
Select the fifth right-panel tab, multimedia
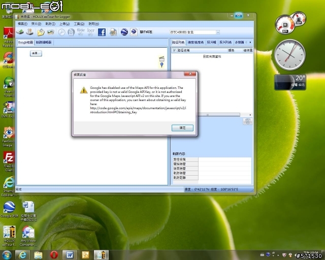(x=239, y=42)
